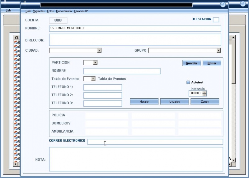The width and height of the screenshot is (249, 178).
Task: Open the Recordatorio menu
Action: pyautogui.click(x=64, y=11)
